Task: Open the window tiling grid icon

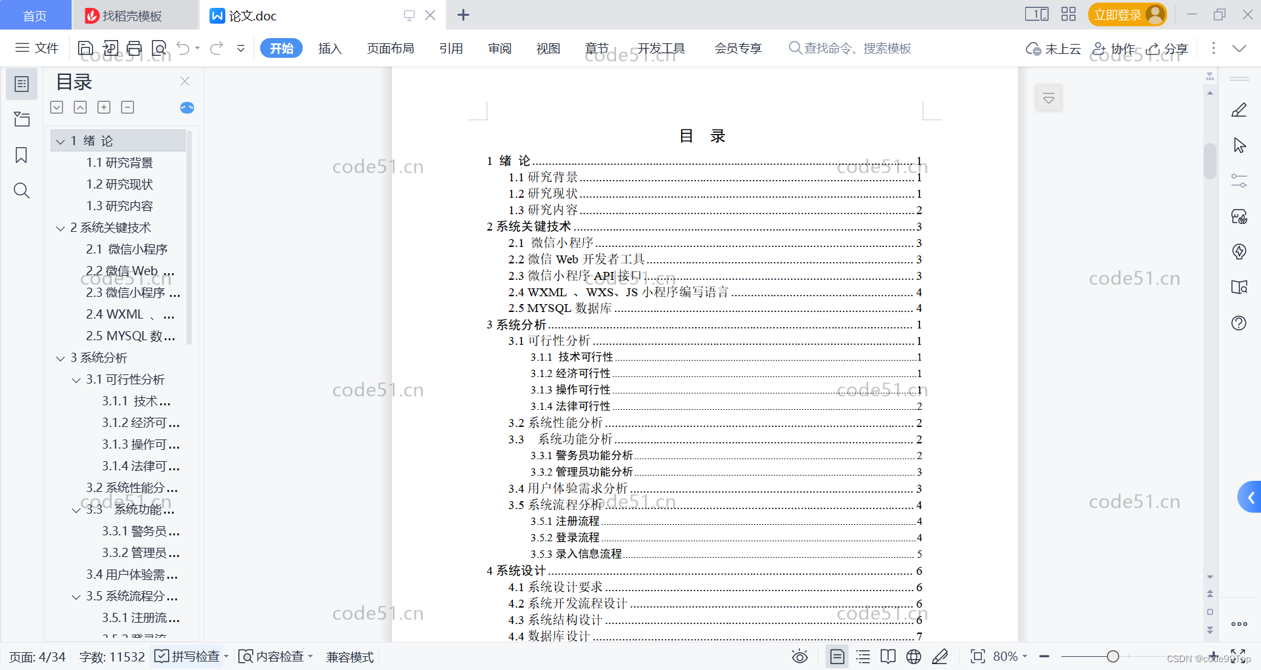Action: (1069, 14)
